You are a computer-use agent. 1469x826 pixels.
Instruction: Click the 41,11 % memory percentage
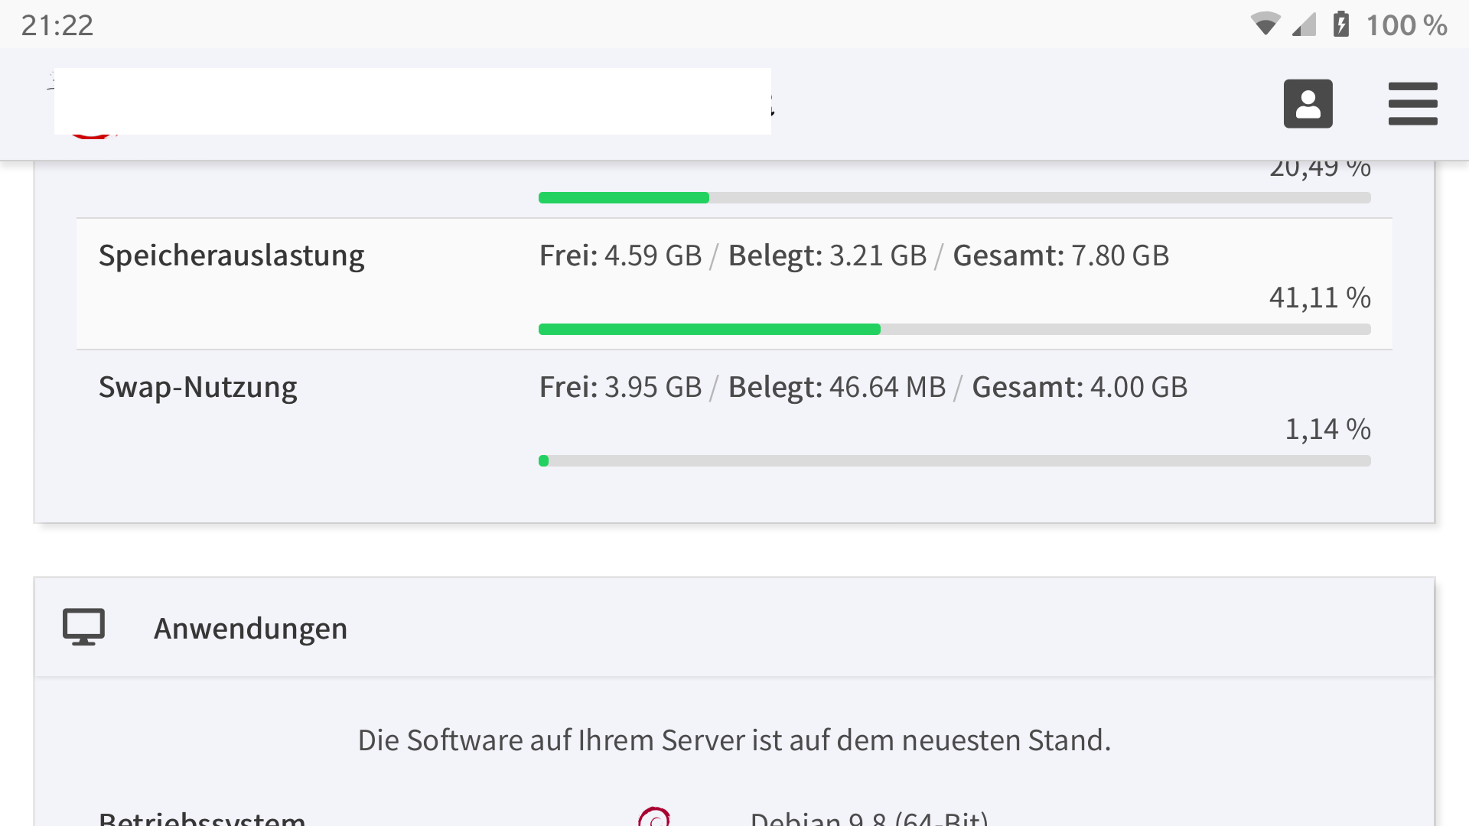(x=1319, y=298)
